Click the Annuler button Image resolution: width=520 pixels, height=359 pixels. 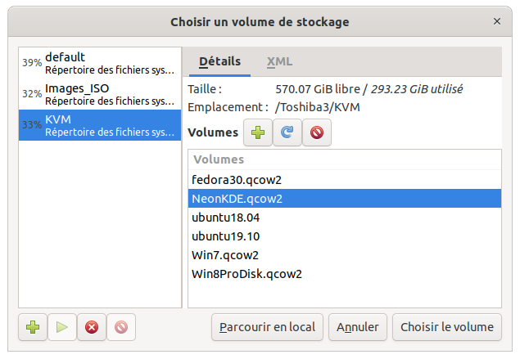[x=358, y=327]
